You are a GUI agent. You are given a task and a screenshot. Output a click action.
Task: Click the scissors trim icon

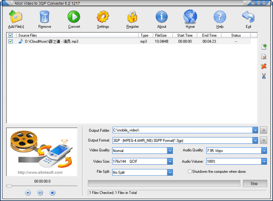[264, 76]
